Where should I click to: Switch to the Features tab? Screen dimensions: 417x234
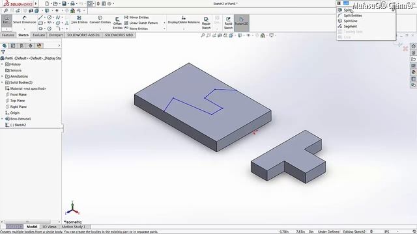(x=8, y=35)
